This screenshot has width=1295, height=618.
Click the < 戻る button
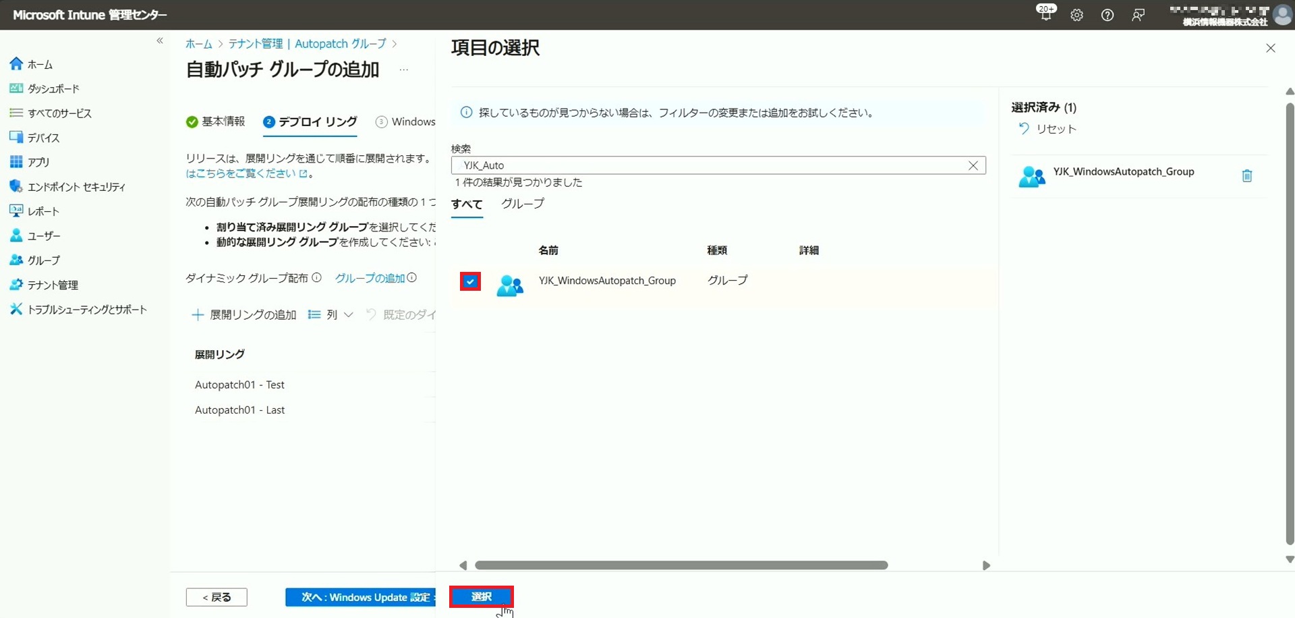pos(217,597)
